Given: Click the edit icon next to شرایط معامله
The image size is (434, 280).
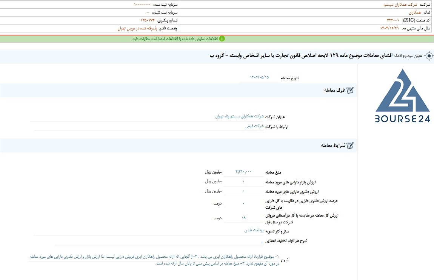Looking at the screenshot, I should coord(350,145).
